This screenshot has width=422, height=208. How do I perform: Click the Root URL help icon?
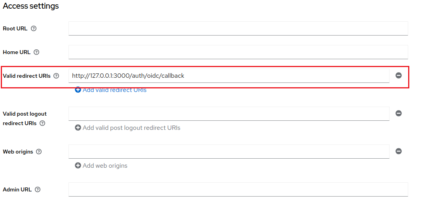click(x=34, y=28)
